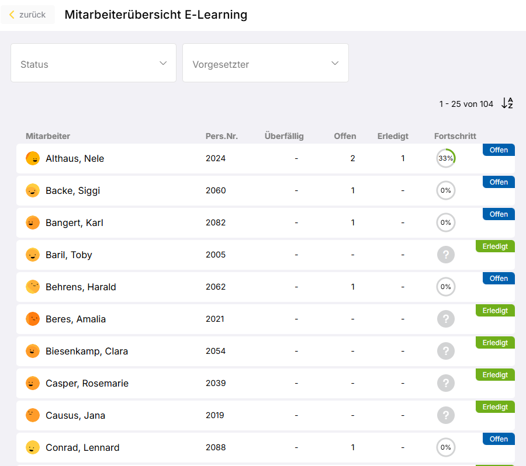Click the Überfällig column header
This screenshot has height=466, width=526.
point(284,136)
